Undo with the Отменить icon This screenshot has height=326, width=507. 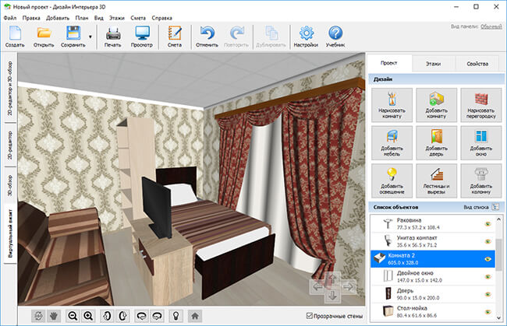(x=207, y=37)
